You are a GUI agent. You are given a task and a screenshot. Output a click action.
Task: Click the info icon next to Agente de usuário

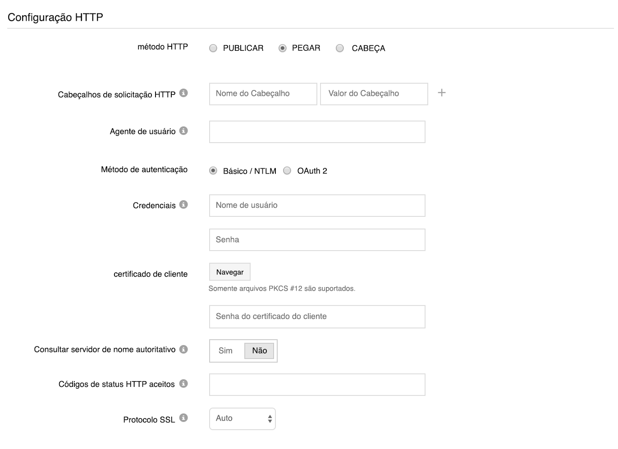click(183, 130)
